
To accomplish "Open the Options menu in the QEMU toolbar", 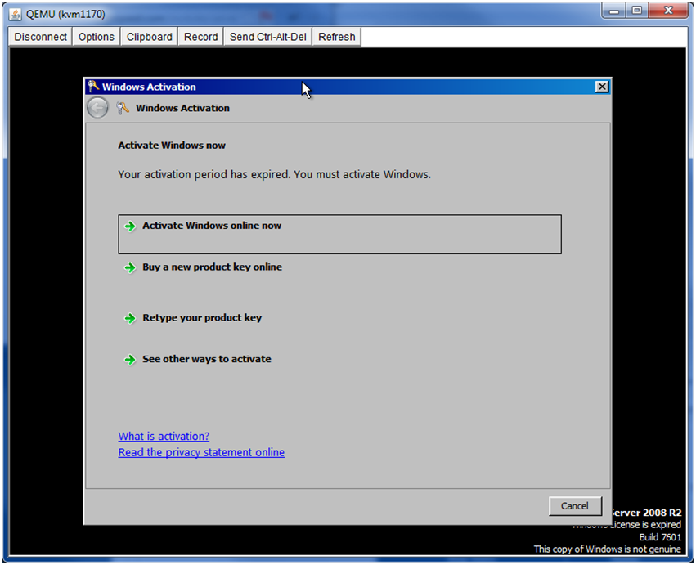I will [97, 37].
